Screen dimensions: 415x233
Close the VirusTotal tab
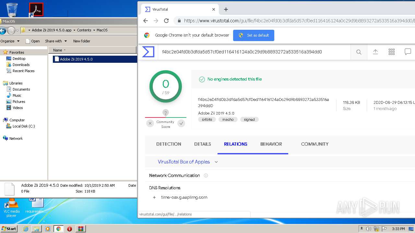(x=214, y=9)
